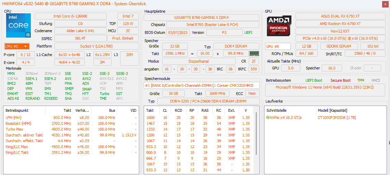Click the memory timings table scrollbar
The width and height of the screenshot is (390, 175).
(x=257, y=134)
